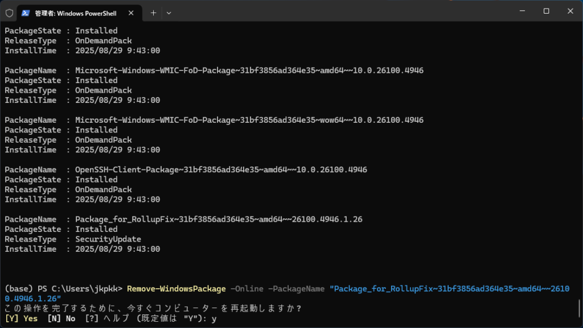Viewport: 583px width, 328px height.
Task: Click the Remove-WindowsPackage command text
Action: pyautogui.click(x=176, y=289)
